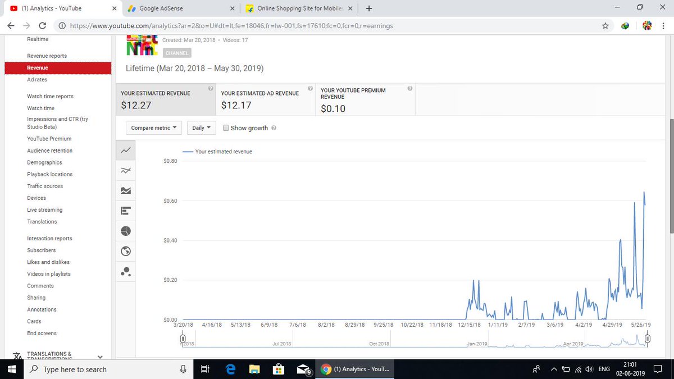
Task: Click help icon next to Show growth
Action: [x=274, y=128]
